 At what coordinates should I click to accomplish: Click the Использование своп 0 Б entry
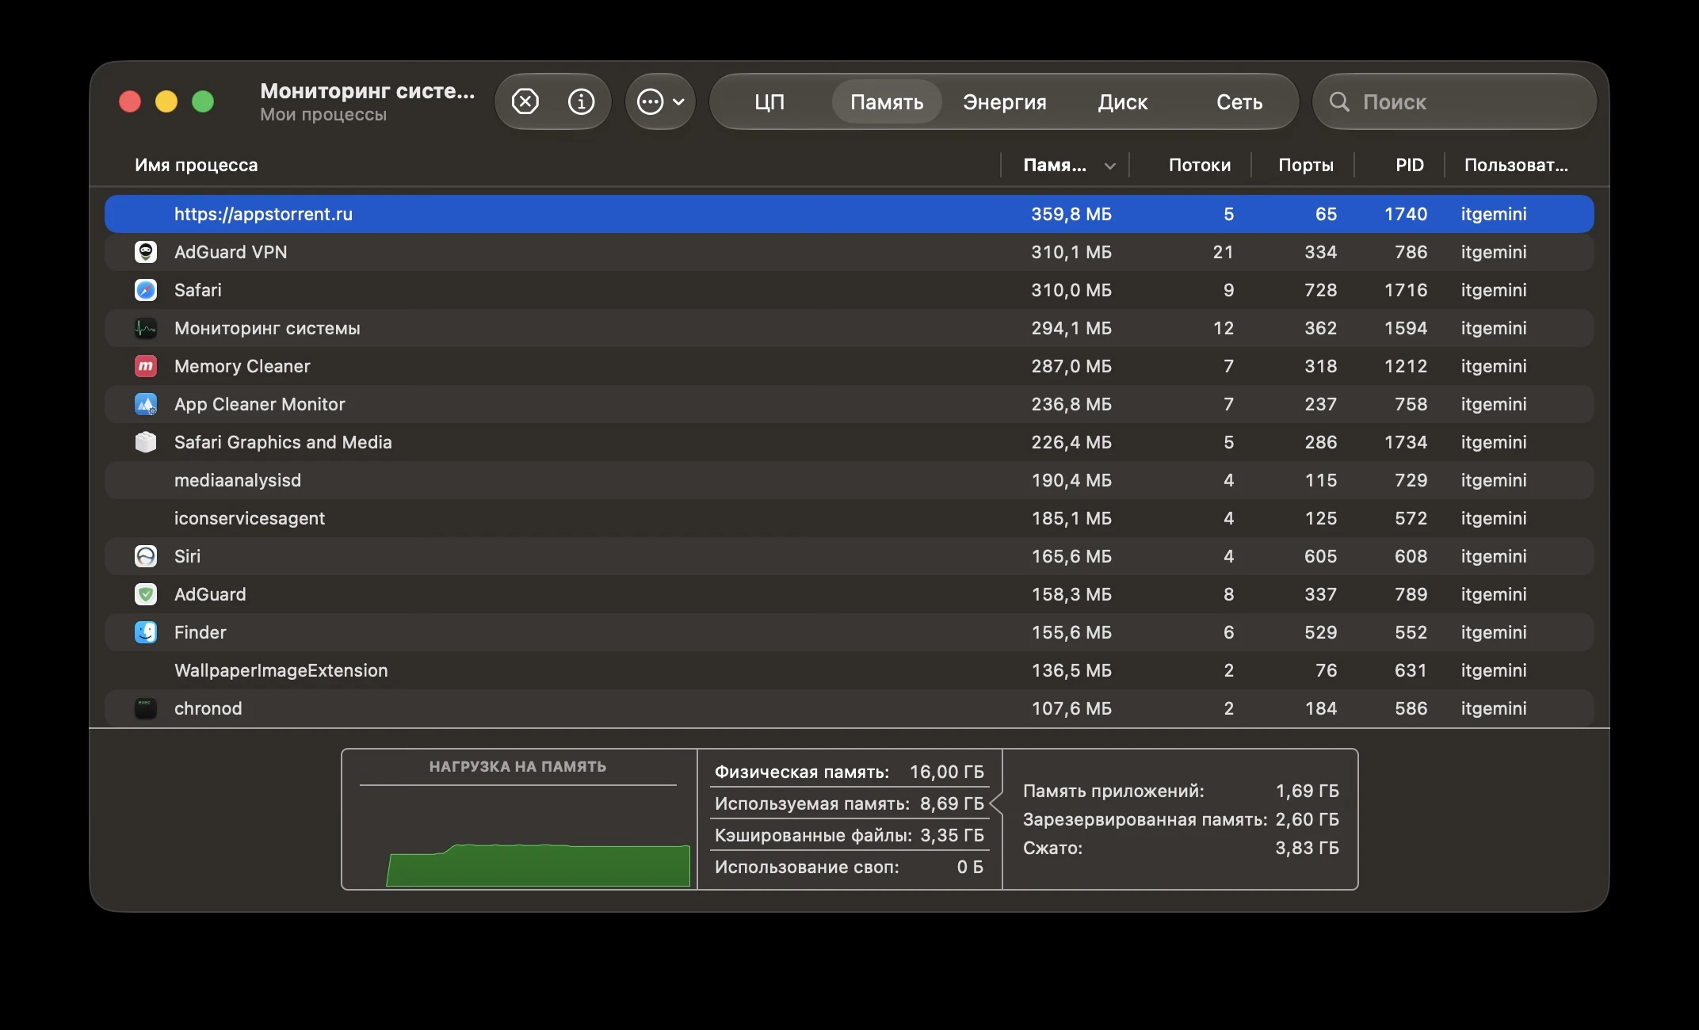[849, 867]
